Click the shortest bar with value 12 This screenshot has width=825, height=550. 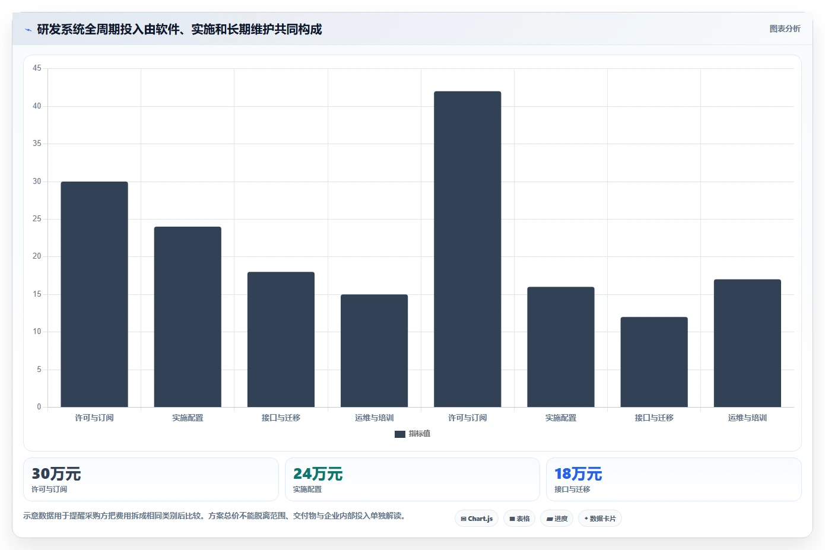coord(654,362)
